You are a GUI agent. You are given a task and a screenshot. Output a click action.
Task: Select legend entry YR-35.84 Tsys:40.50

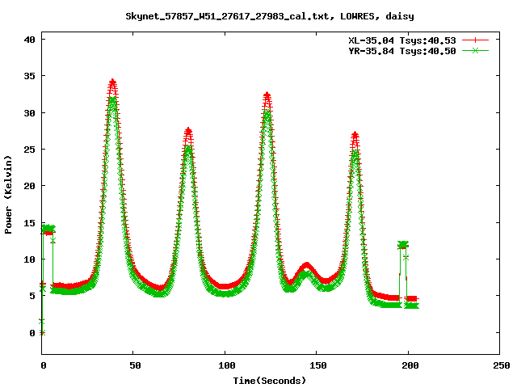pyautogui.click(x=402, y=51)
